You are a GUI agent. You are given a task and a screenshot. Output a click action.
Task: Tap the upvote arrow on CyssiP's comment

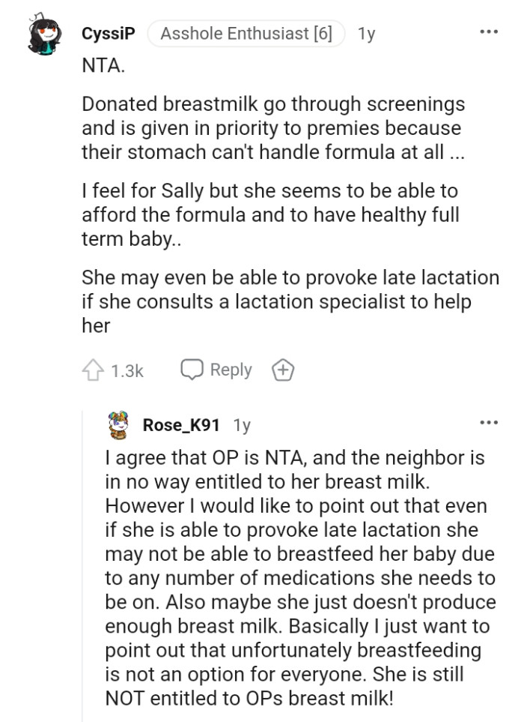pos(91,369)
